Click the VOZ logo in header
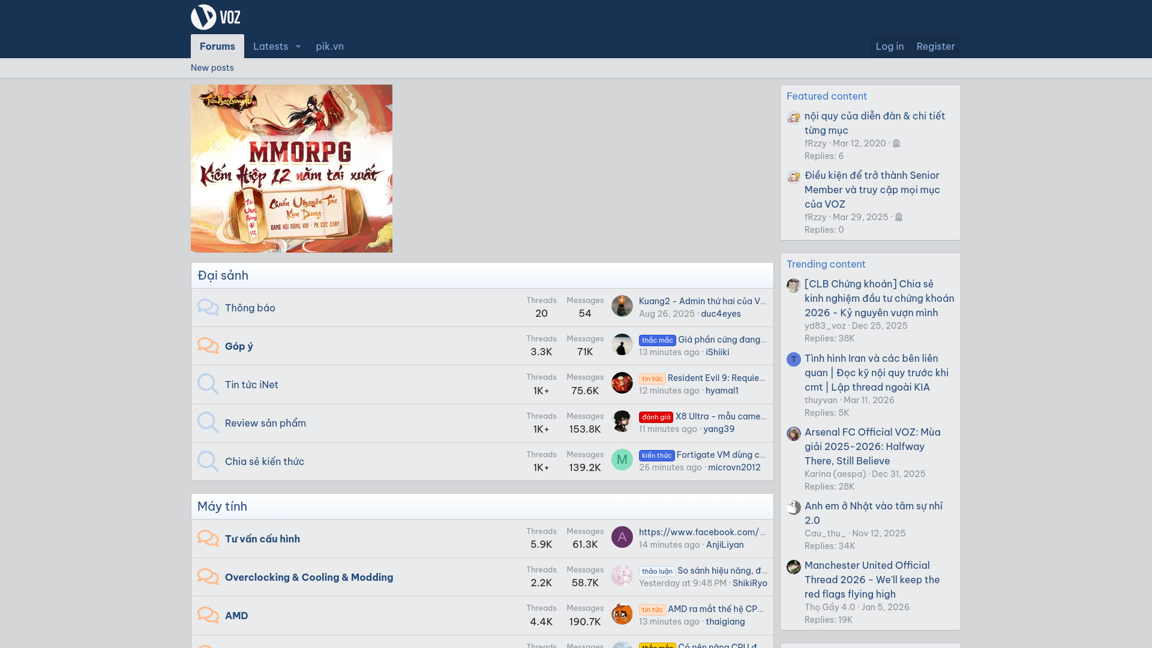Image resolution: width=1152 pixels, height=648 pixels. pyautogui.click(x=215, y=17)
